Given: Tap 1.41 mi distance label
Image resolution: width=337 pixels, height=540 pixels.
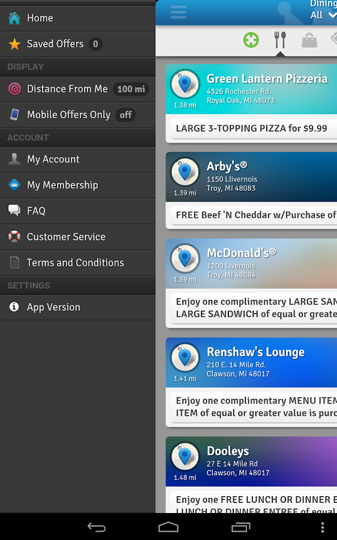Looking at the screenshot, I should tap(185, 379).
